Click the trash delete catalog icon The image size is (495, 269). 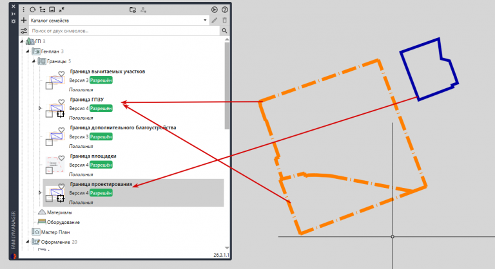tap(225, 21)
